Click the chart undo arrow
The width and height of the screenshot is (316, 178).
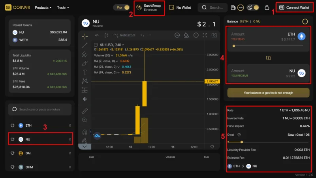[142, 35]
